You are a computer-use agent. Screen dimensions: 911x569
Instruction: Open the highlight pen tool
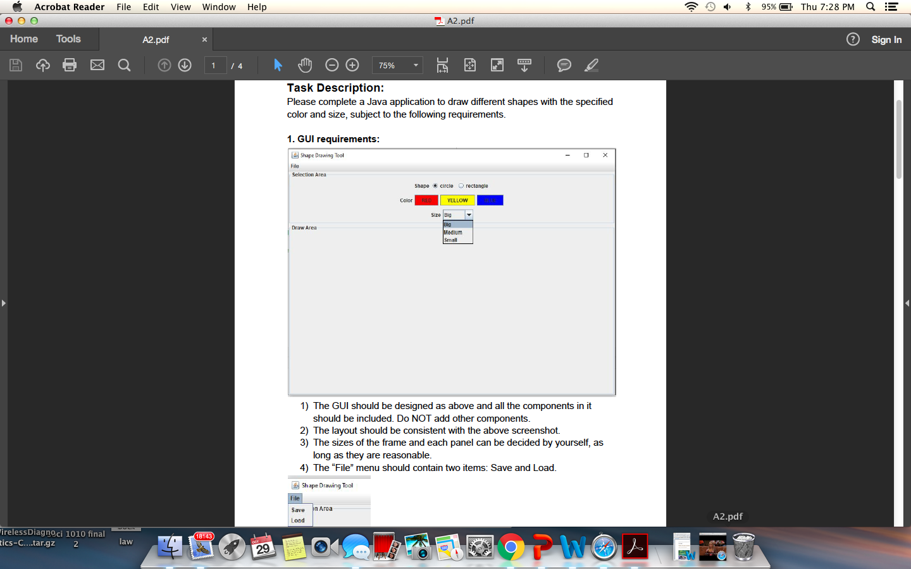point(591,65)
